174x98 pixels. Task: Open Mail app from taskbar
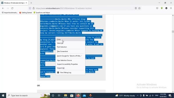point(84,96)
